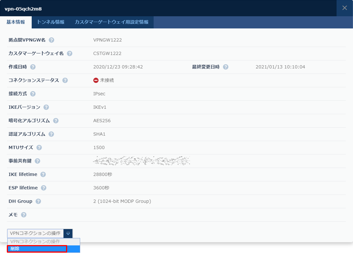
Task: Click help icon beside メモ
Action: point(24,215)
